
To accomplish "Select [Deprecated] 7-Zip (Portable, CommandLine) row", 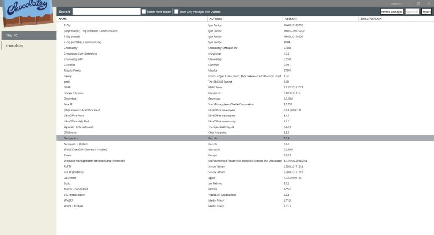I will coord(245,31).
